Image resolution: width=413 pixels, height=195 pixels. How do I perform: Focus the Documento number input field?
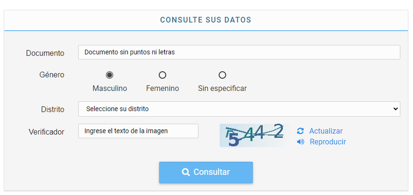[239, 52]
